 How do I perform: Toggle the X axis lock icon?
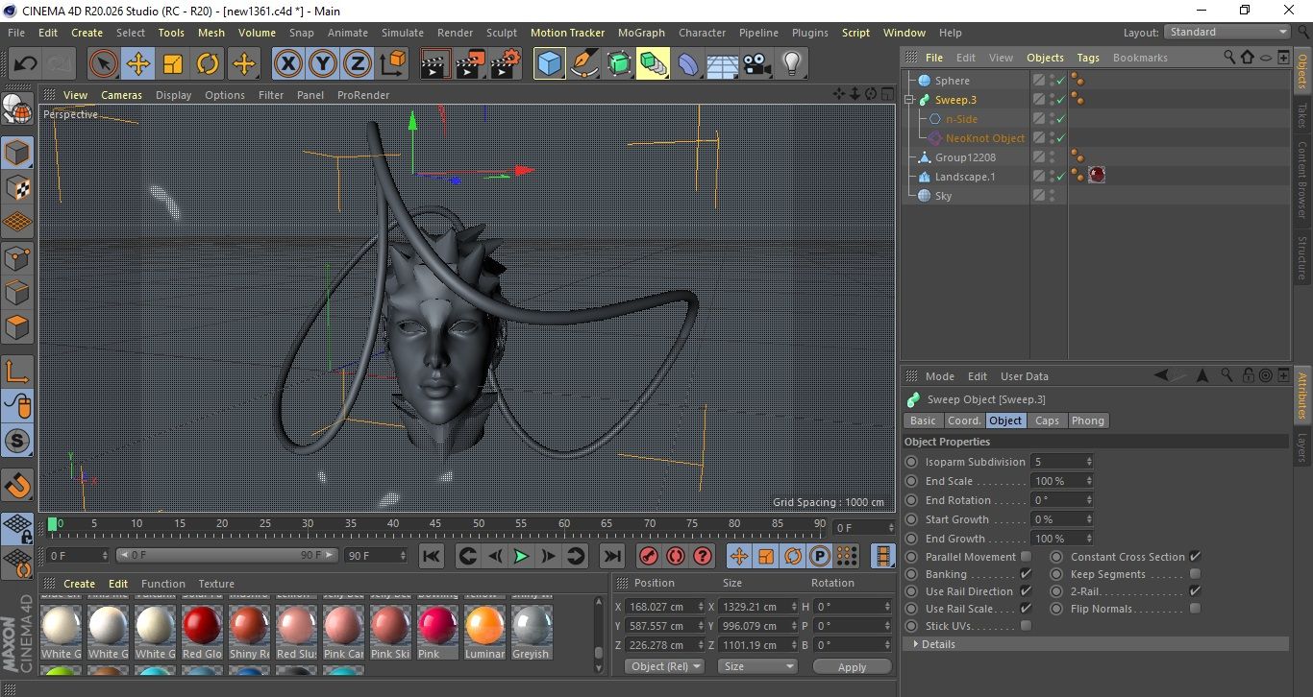pos(287,64)
